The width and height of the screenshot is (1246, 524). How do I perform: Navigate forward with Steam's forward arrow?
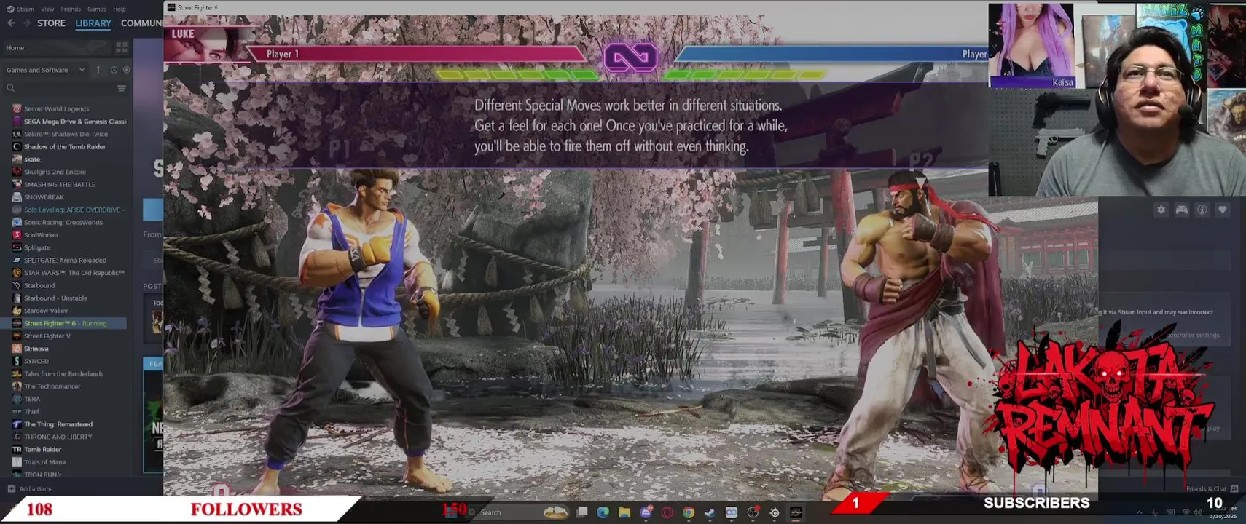tap(26, 23)
